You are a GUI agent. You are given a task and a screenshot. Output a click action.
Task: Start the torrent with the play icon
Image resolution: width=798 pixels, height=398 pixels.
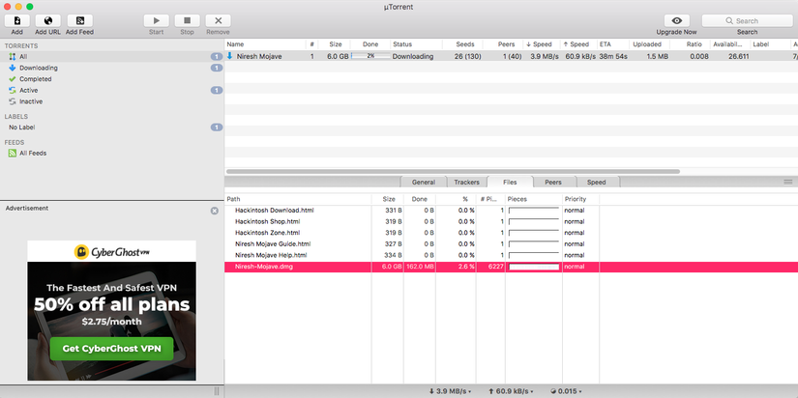pos(157,21)
